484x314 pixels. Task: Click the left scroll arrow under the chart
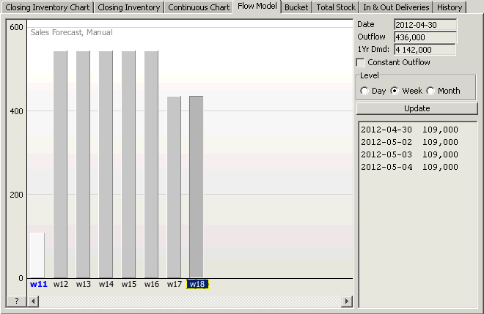33,301
